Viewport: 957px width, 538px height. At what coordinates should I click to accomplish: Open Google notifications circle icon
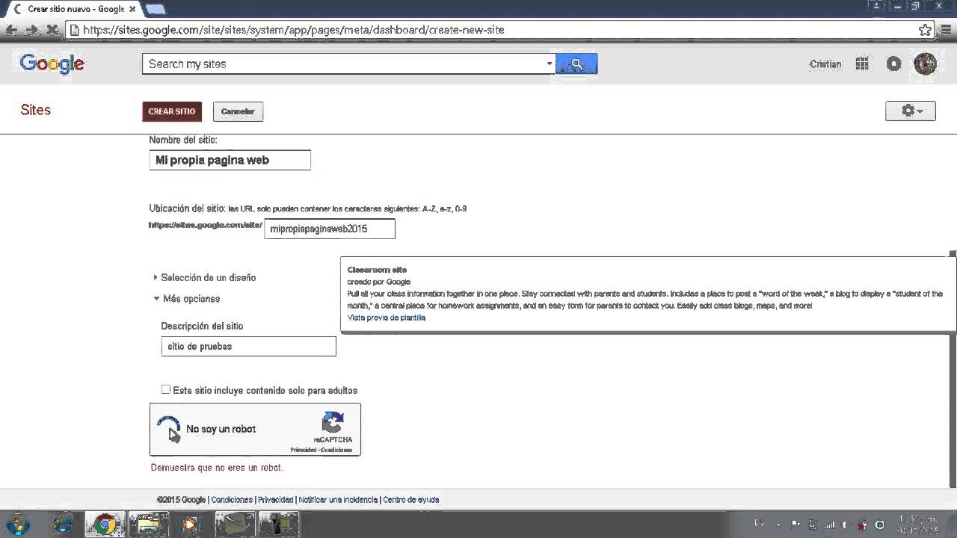[893, 64]
